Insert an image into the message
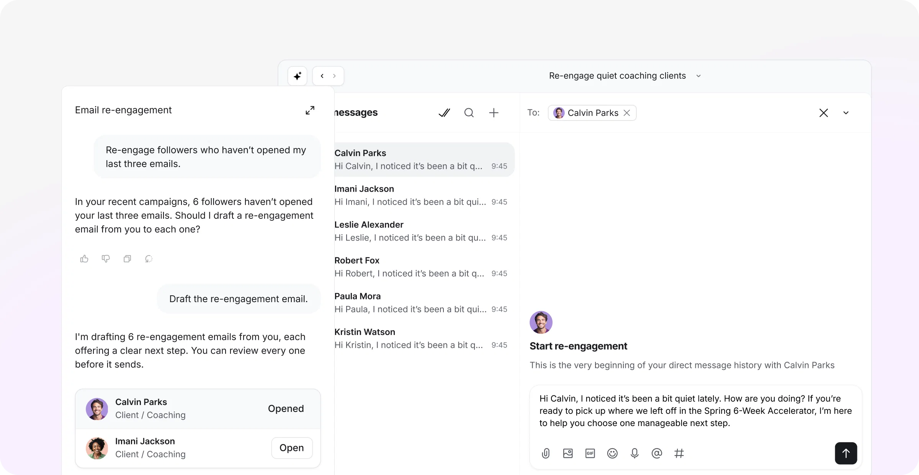919x475 pixels. tap(568, 453)
